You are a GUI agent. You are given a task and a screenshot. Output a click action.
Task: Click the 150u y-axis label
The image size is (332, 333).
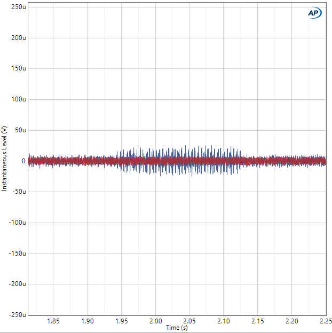pos(19,68)
